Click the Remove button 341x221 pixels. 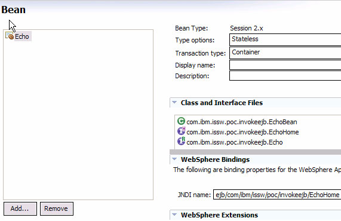(x=57, y=208)
